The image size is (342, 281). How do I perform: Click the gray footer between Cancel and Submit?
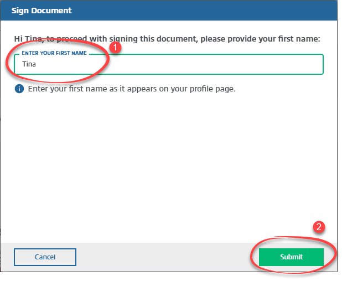point(166,257)
